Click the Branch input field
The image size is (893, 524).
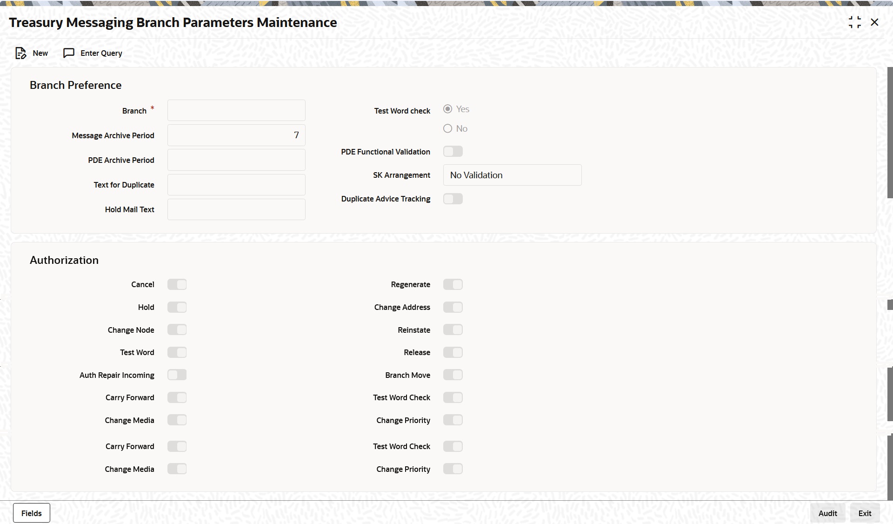click(236, 111)
